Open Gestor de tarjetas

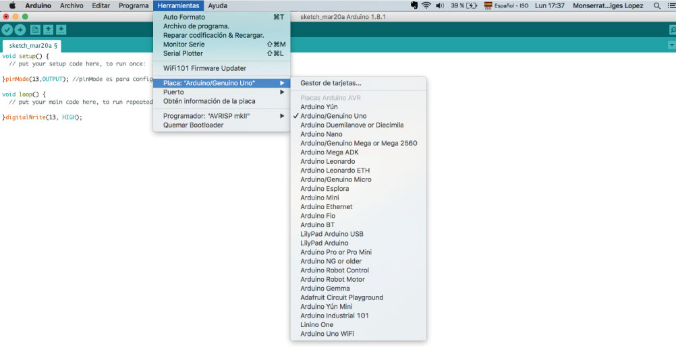[358, 83]
